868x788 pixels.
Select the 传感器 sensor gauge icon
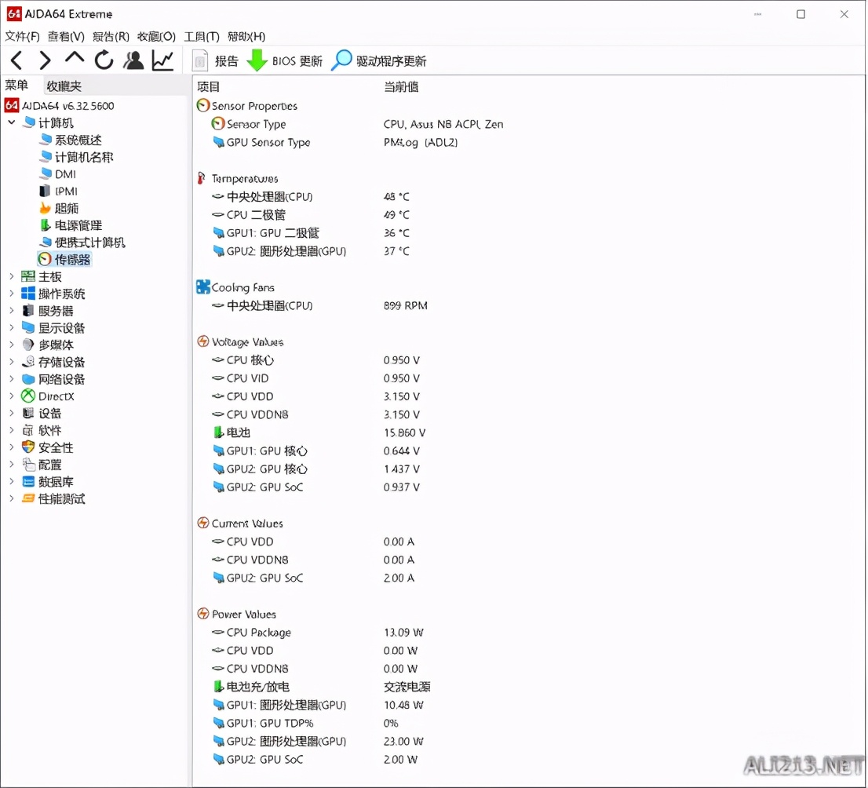tap(44, 258)
